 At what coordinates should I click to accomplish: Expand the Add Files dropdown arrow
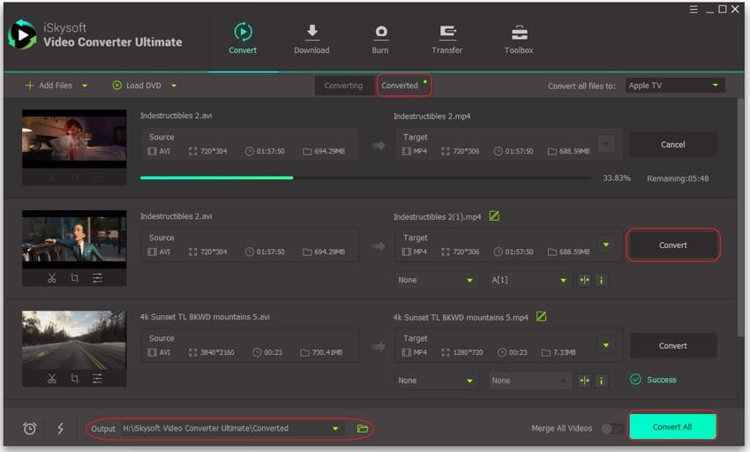(x=85, y=87)
